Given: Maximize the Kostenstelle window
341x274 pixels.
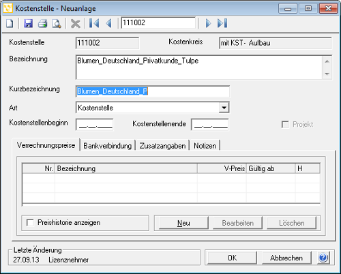Looking at the screenshot, I should pyautogui.click(x=308, y=9).
